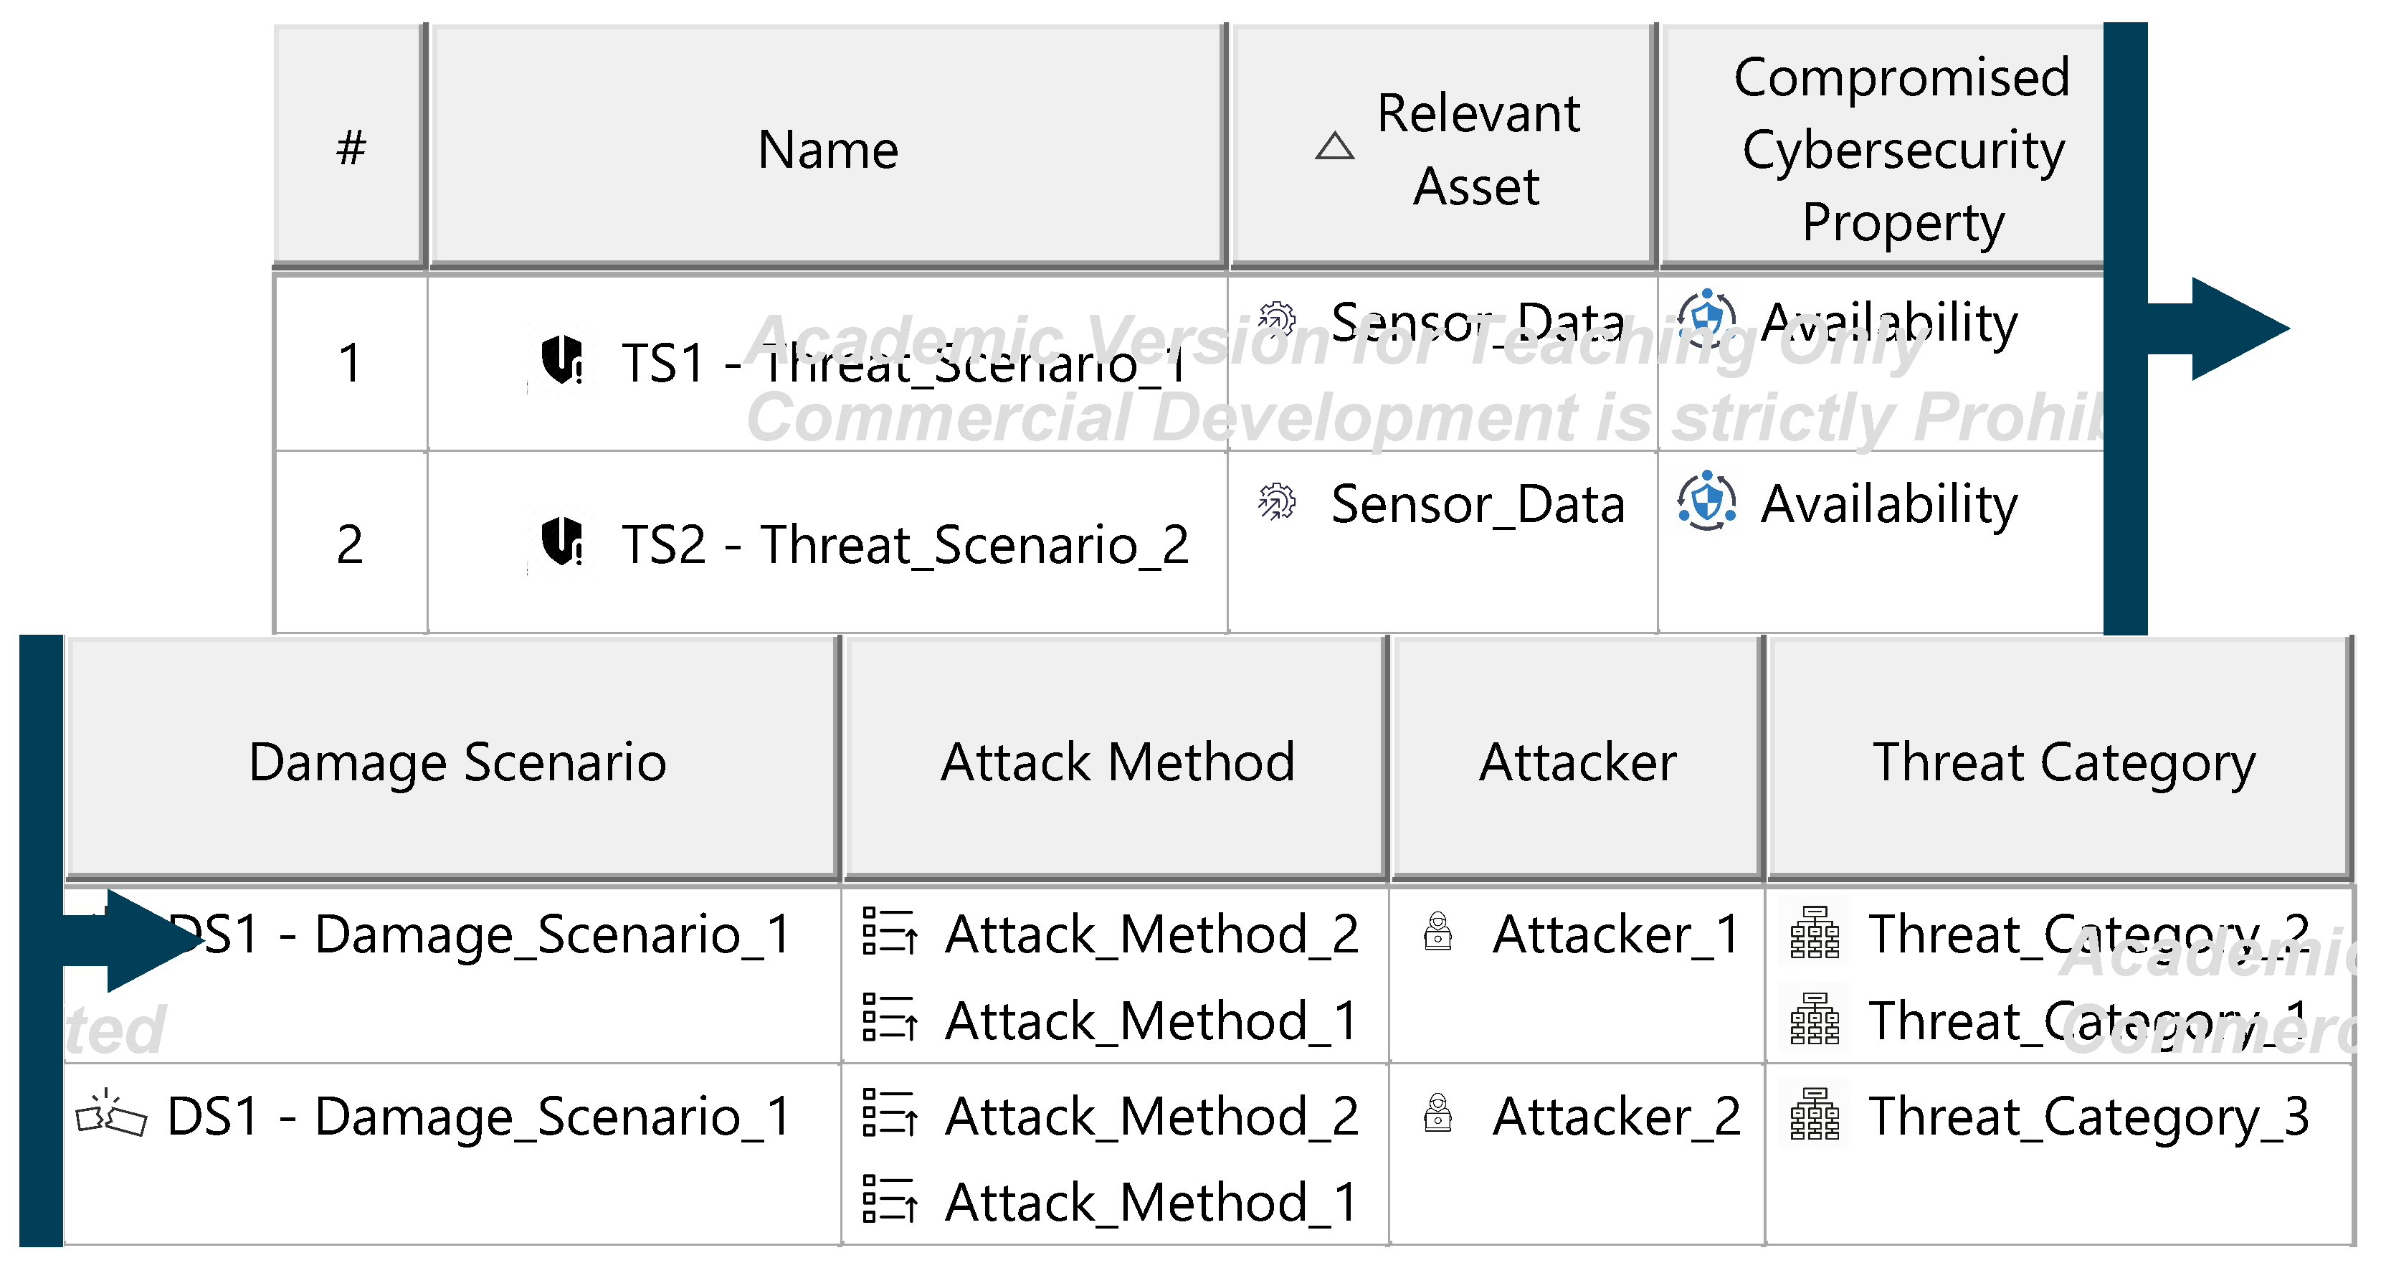The image size is (2386, 1268).
Task: Select the TS2 - Threat_Scenario_2 name cell
Action: pyautogui.click(x=904, y=543)
